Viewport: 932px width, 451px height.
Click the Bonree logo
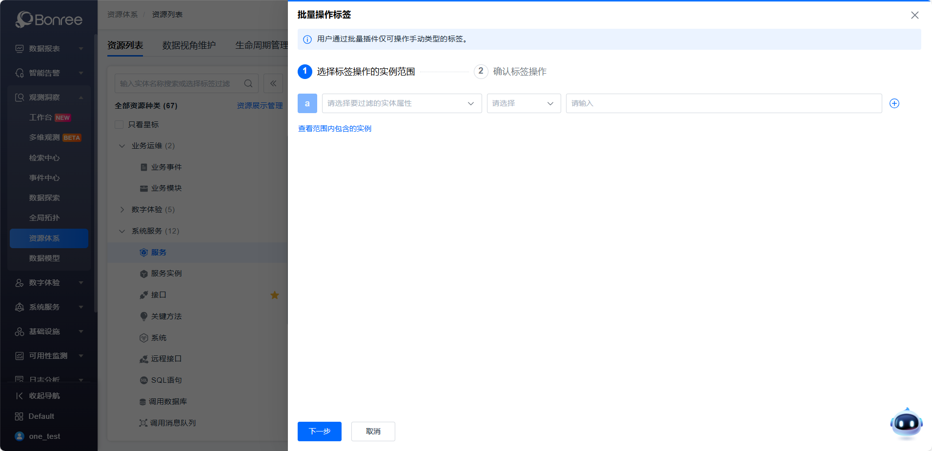point(49,20)
